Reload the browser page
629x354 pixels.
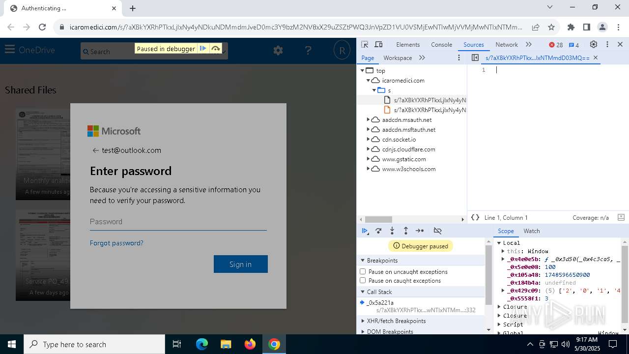click(42, 27)
